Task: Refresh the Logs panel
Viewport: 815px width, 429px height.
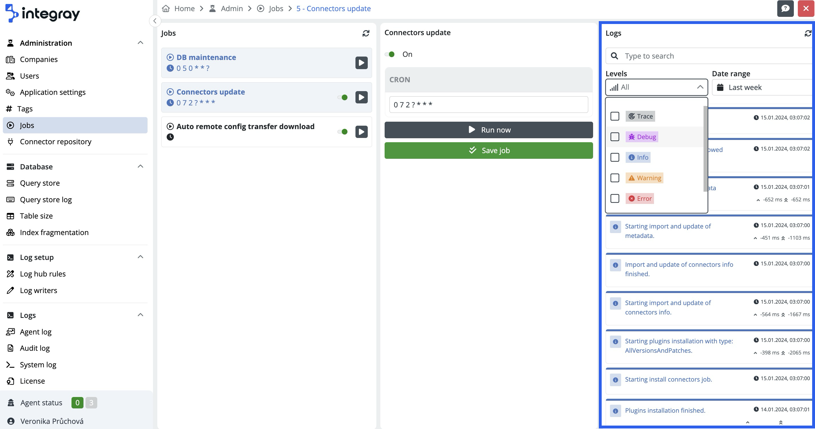Action: point(808,33)
